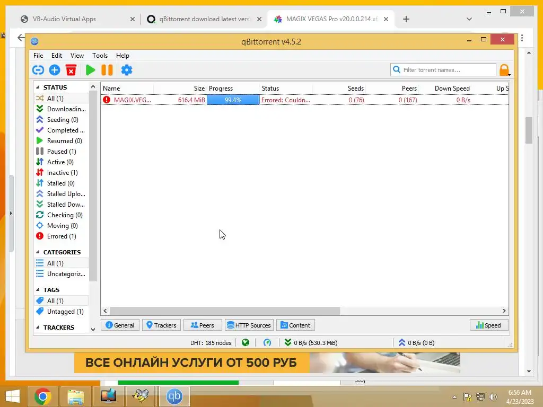Click the red error icon on the MAGIX.VEG torrent
Viewport: 543px width, 407px height.
107,100
